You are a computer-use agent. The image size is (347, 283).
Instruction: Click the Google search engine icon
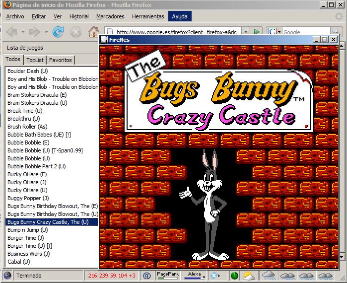click(x=273, y=32)
